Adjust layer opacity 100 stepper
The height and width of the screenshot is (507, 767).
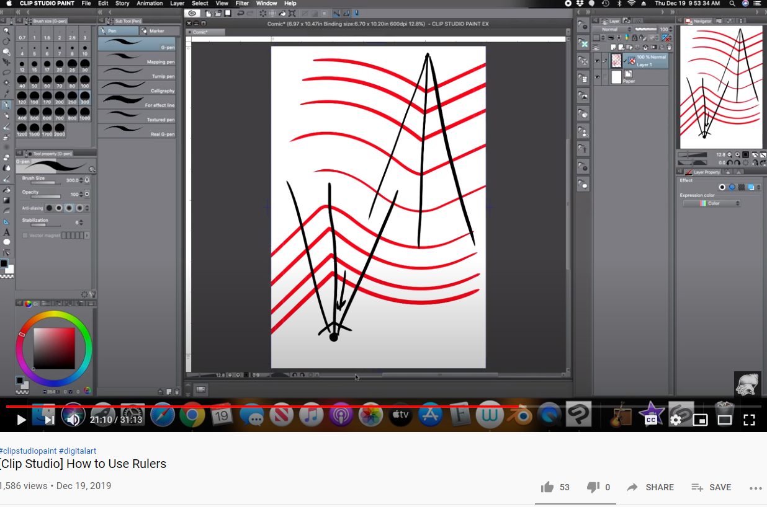[670, 29]
